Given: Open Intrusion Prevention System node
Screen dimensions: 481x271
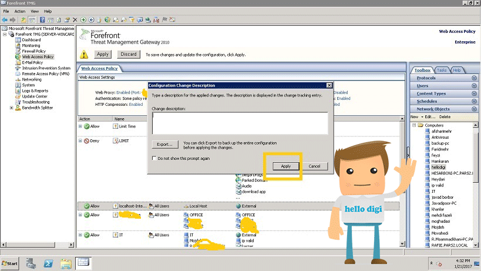Looking at the screenshot, I should tap(46, 68).
